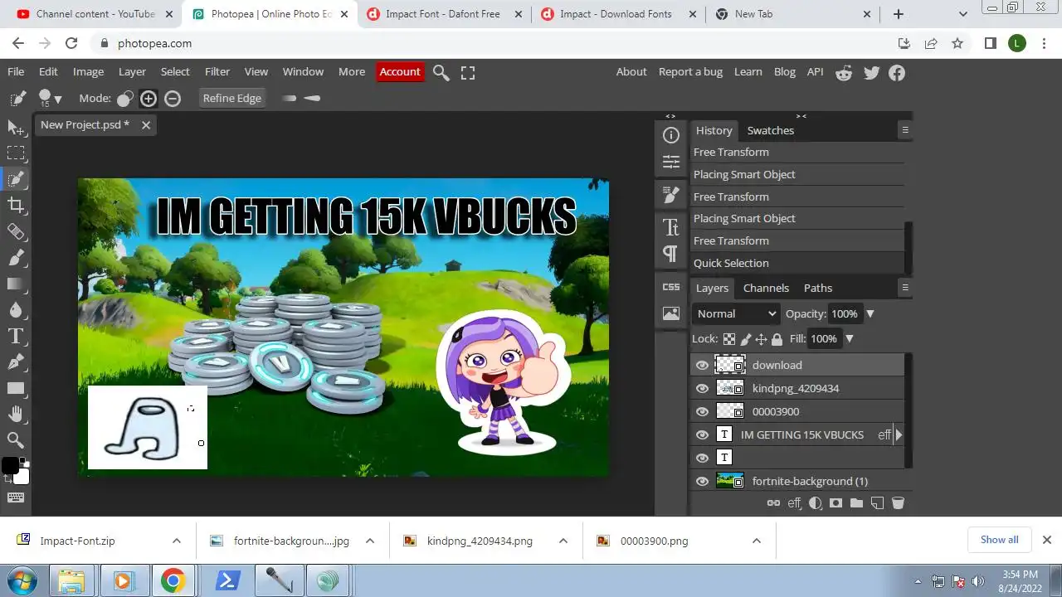Viewport: 1062px width, 597px height.
Task: Hide the empty text layer
Action: (x=702, y=458)
